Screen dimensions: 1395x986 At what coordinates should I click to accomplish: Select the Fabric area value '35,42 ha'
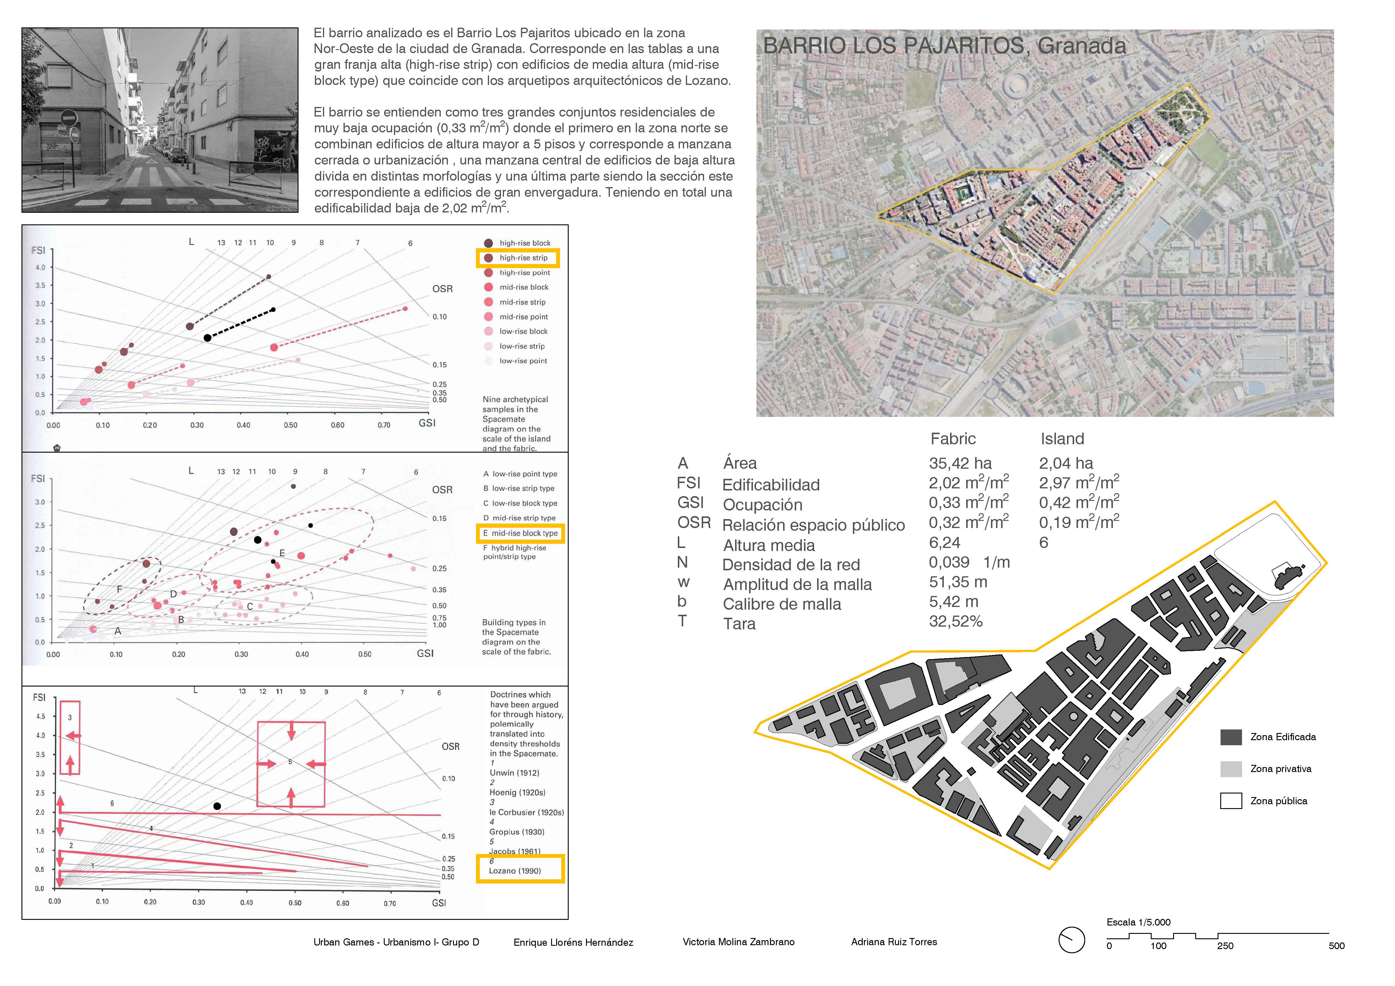(960, 463)
